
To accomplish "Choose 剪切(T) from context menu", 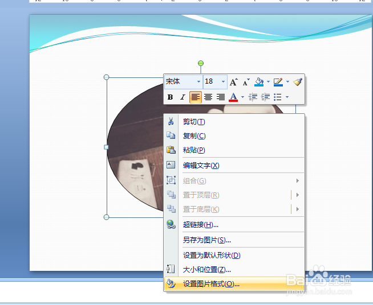I will point(234,122).
